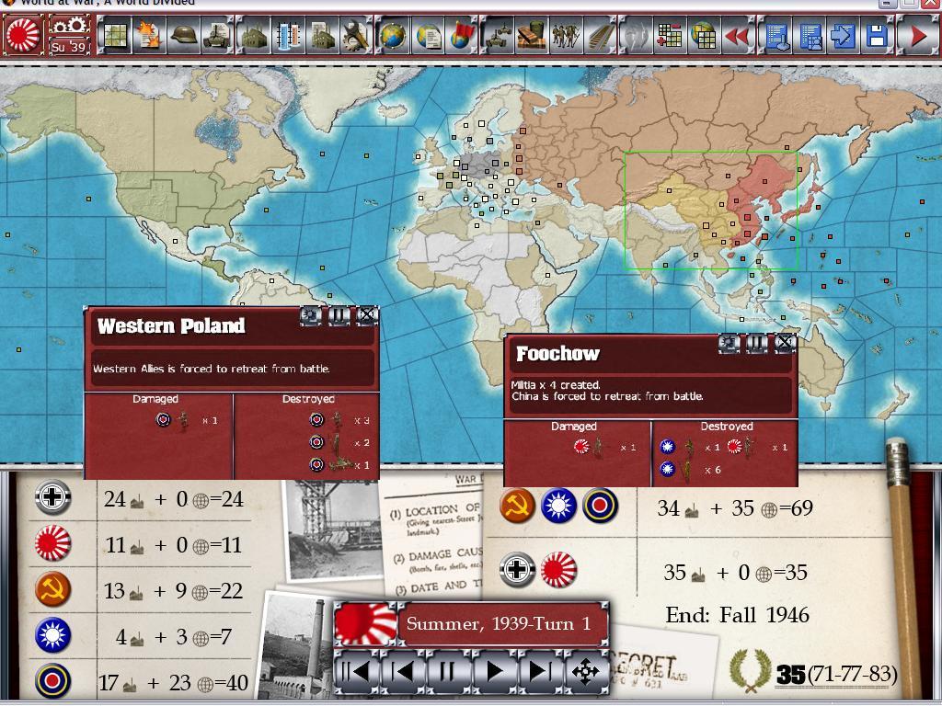Open the globe with document icon
Screen dimensions: 942x706
(427, 36)
